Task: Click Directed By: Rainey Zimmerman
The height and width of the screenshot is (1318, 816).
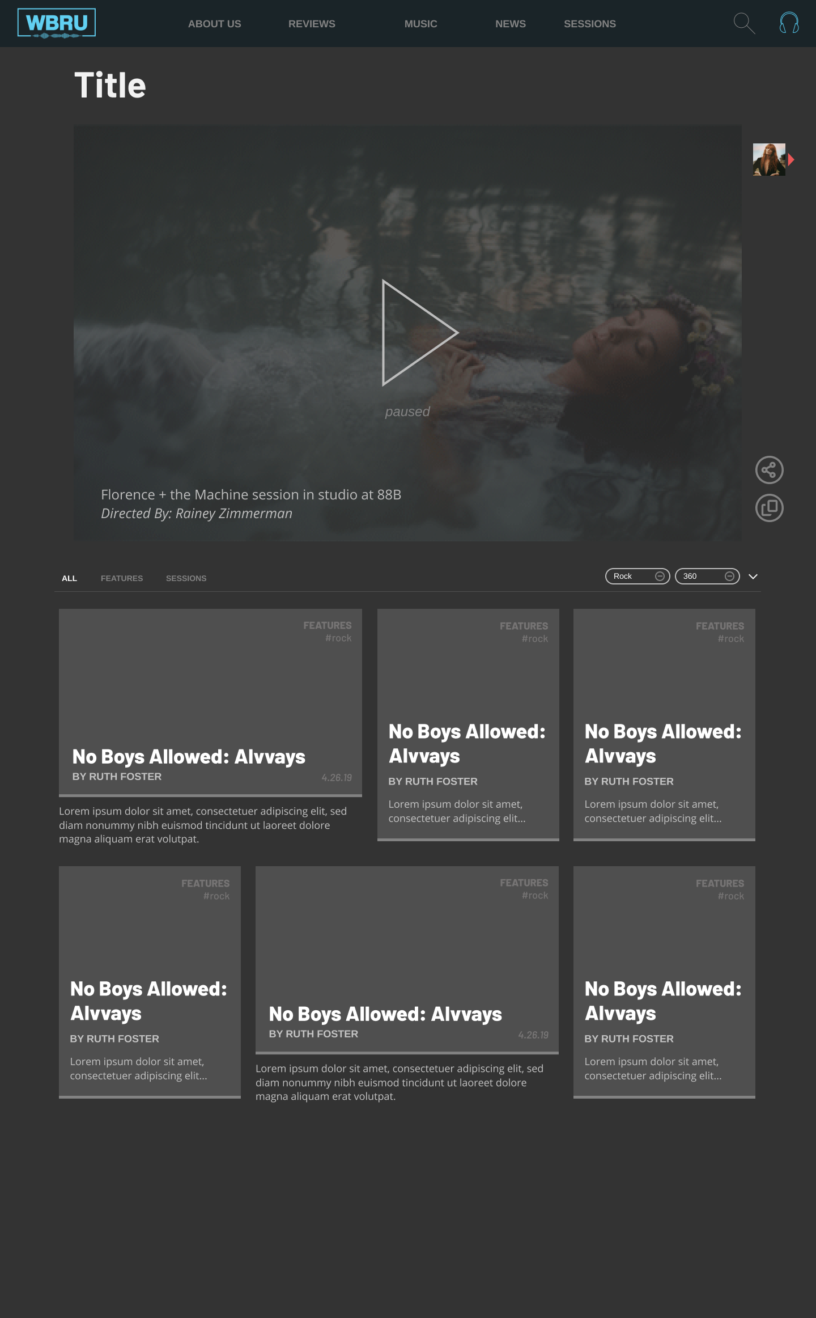Action: point(197,514)
